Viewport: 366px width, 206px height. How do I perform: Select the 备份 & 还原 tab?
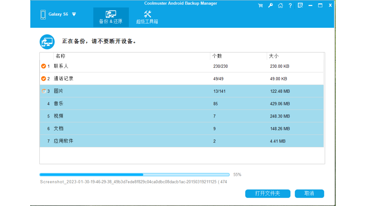pyautogui.click(x=111, y=17)
